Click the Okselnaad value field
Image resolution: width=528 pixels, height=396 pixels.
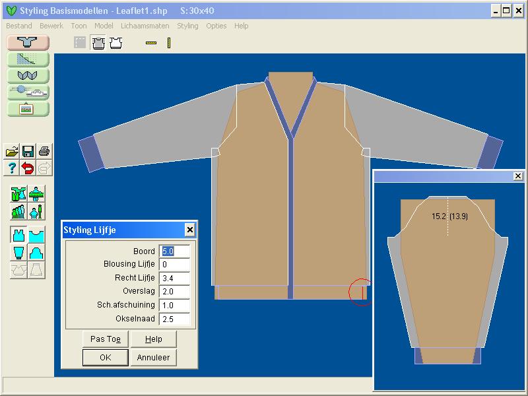[175, 319]
